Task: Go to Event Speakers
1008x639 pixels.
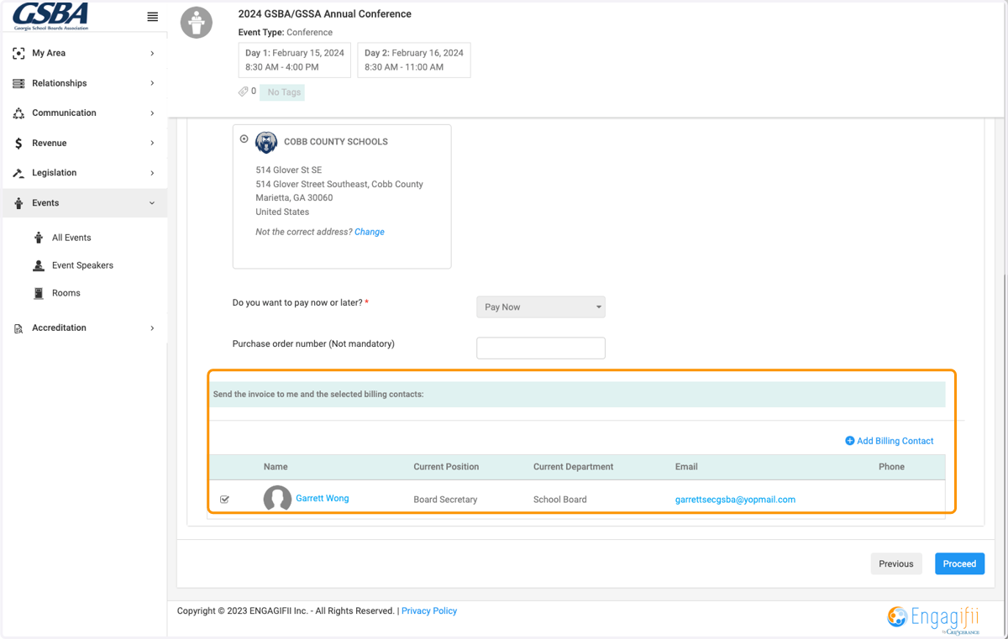Action: pos(82,265)
